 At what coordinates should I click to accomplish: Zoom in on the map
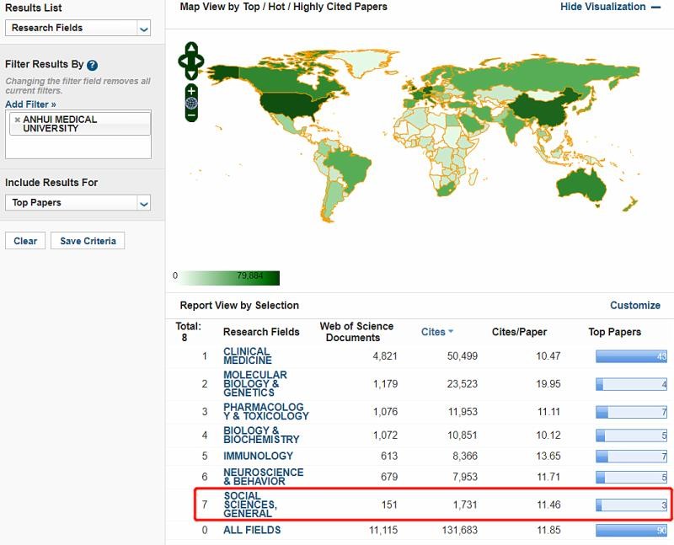point(191,90)
